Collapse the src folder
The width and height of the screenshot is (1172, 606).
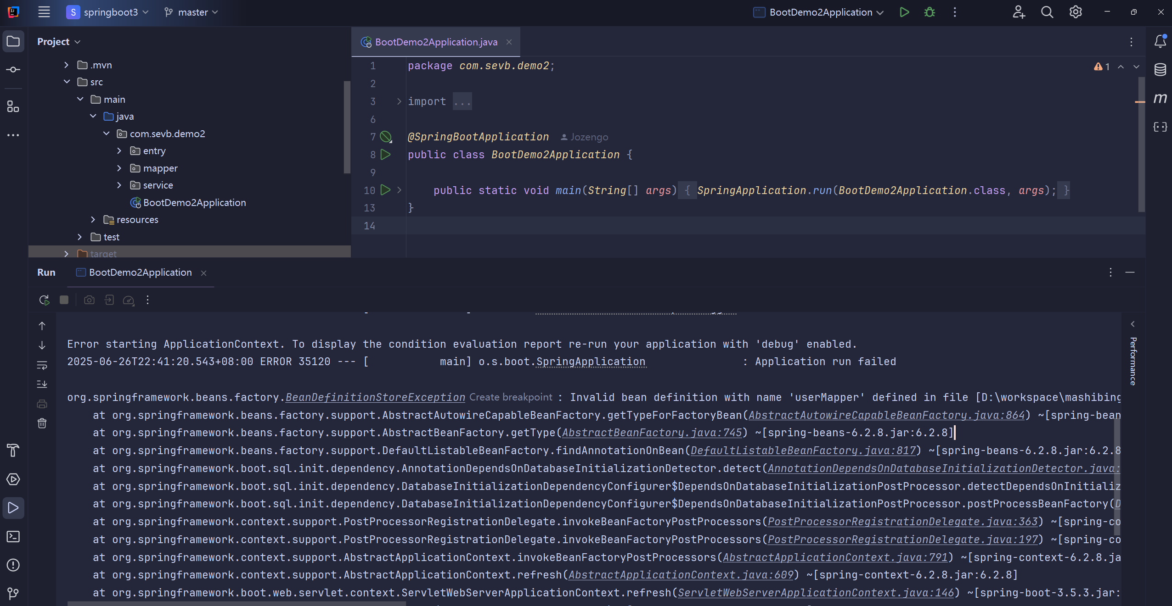[67, 82]
